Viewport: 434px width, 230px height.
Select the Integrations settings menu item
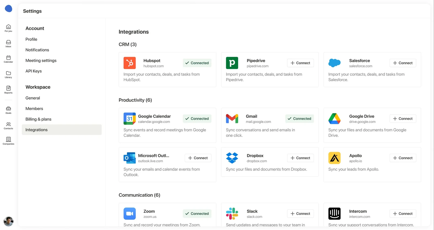(x=62, y=130)
